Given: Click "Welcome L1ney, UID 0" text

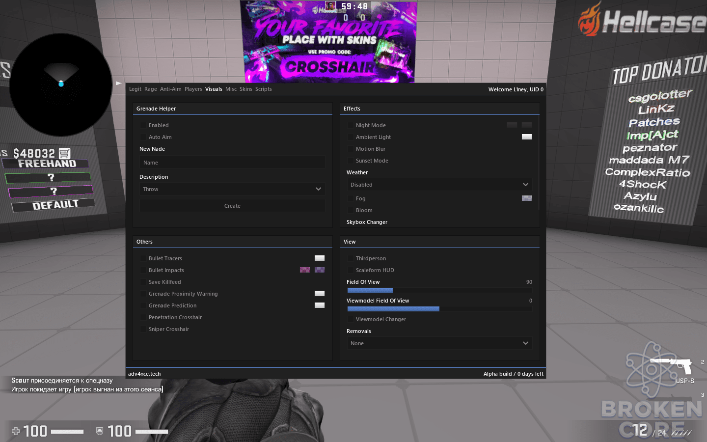Looking at the screenshot, I should click(516, 89).
